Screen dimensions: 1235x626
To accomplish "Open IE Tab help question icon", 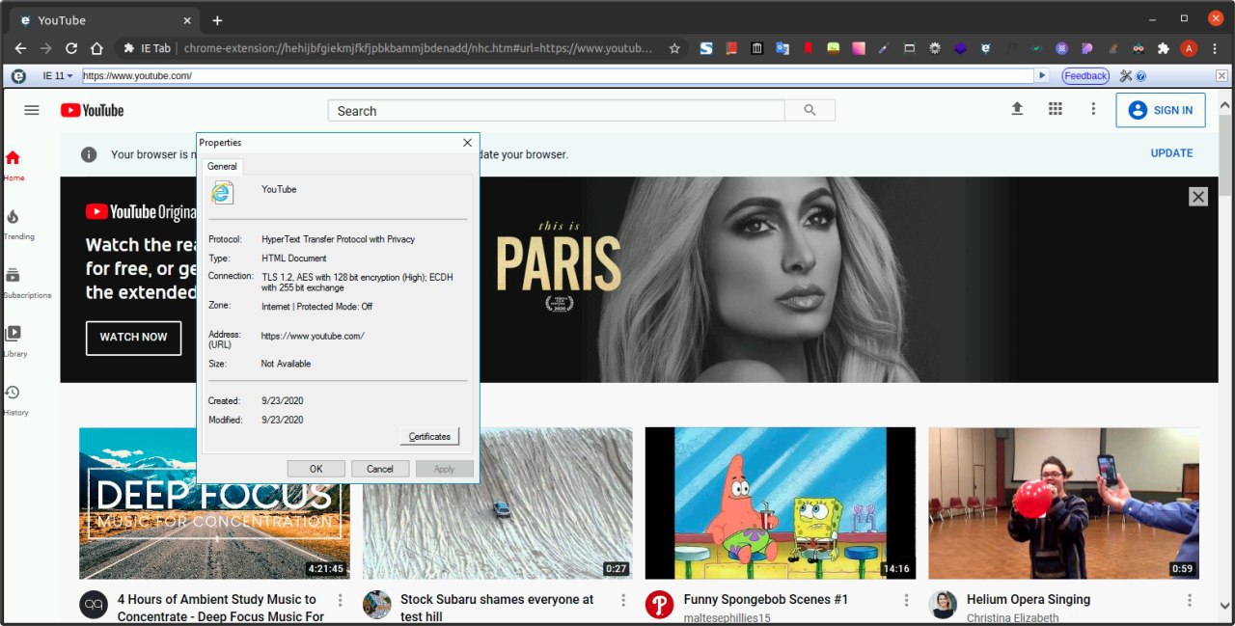I will point(1140,75).
